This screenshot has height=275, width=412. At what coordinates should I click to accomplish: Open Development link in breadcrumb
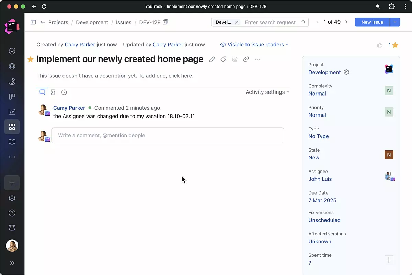pos(92,22)
